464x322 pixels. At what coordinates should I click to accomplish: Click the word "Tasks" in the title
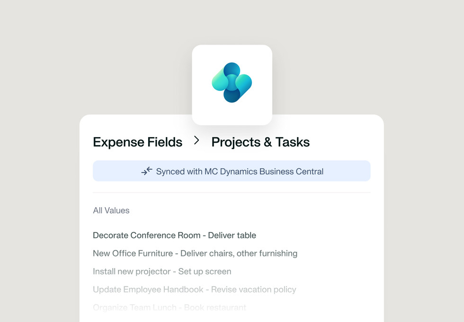293,142
